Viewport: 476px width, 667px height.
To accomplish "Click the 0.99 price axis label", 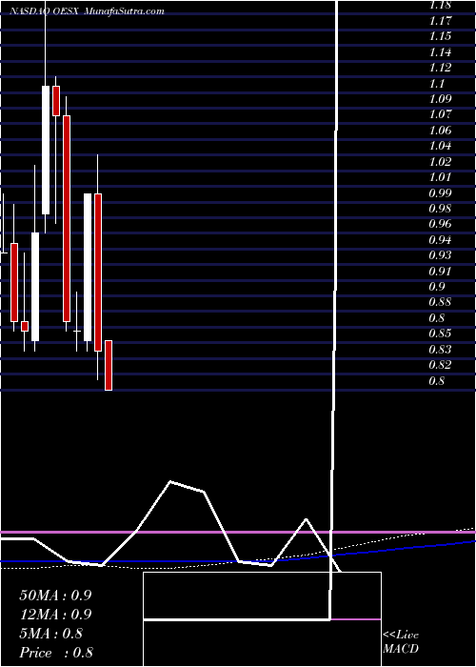I will 440,193.
